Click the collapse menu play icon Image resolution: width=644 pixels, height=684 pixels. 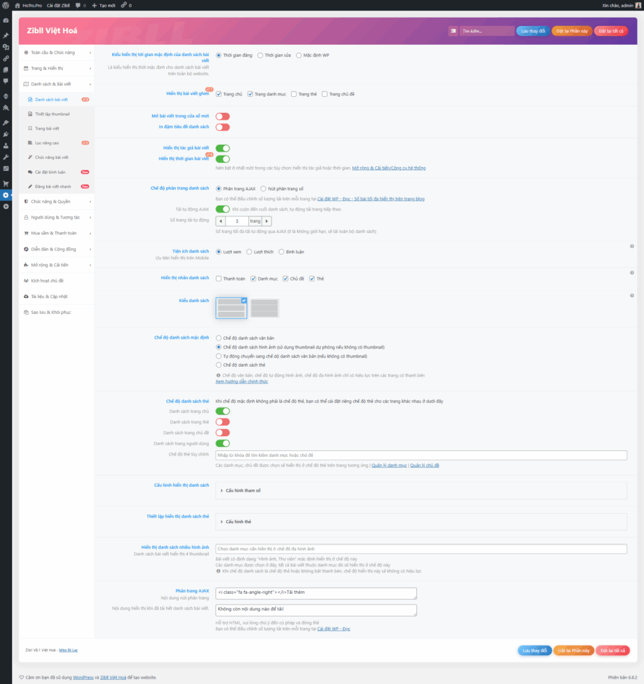pyautogui.click(x=5, y=206)
